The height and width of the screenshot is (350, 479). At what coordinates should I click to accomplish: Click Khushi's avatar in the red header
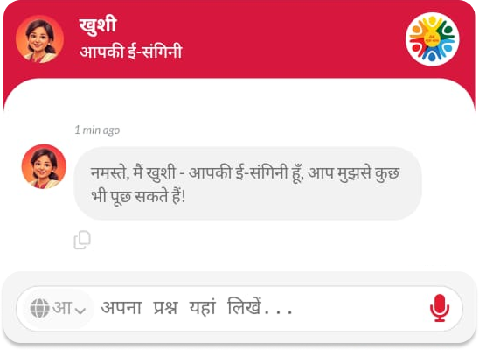click(x=39, y=39)
